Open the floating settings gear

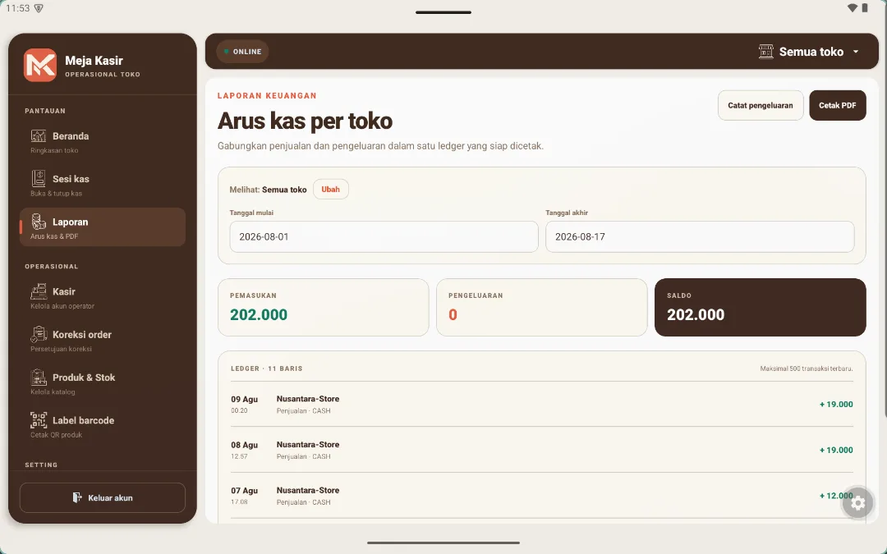point(857,502)
